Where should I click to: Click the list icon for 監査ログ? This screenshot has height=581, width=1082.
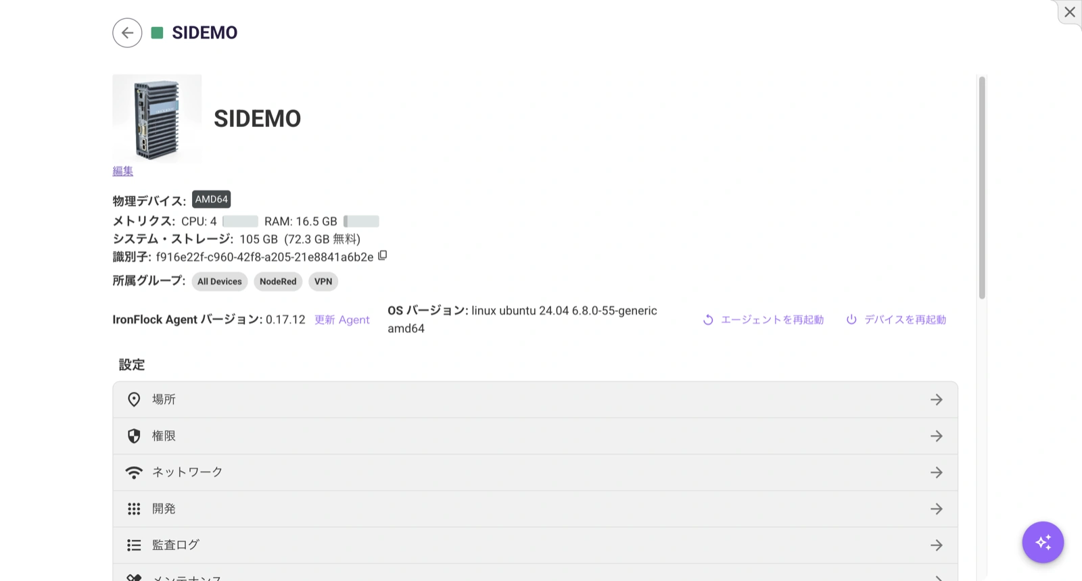click(x=134, y=545)
